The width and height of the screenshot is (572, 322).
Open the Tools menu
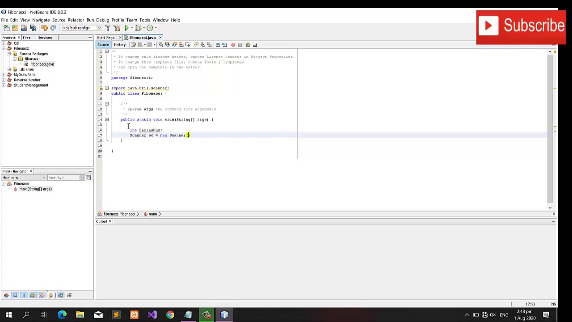144,20
